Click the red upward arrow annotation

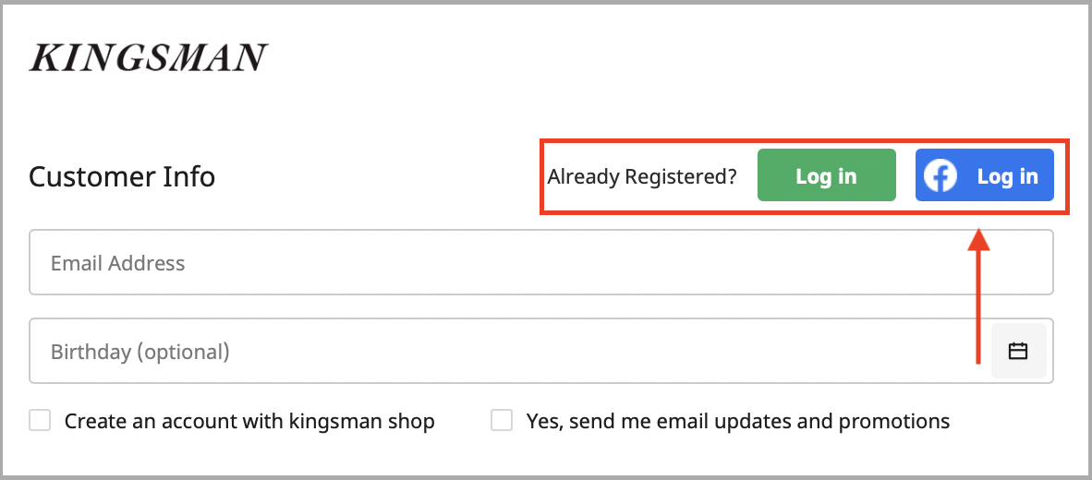click(978, 295)
